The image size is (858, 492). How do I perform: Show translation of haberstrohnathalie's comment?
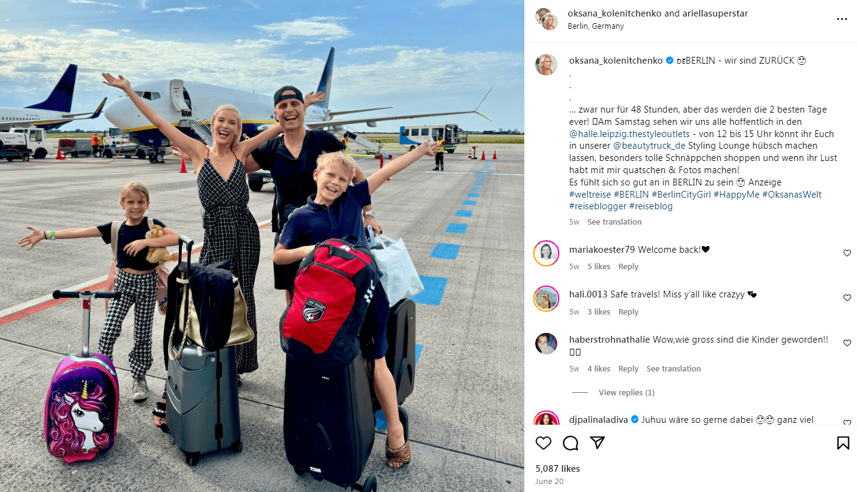pyautogui.click(x=674, y=368)
